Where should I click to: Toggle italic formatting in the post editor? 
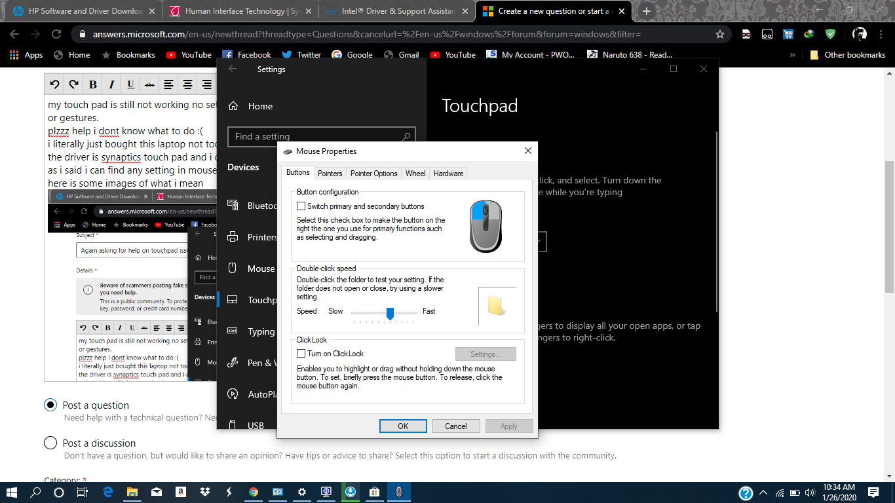coord(111,84)
